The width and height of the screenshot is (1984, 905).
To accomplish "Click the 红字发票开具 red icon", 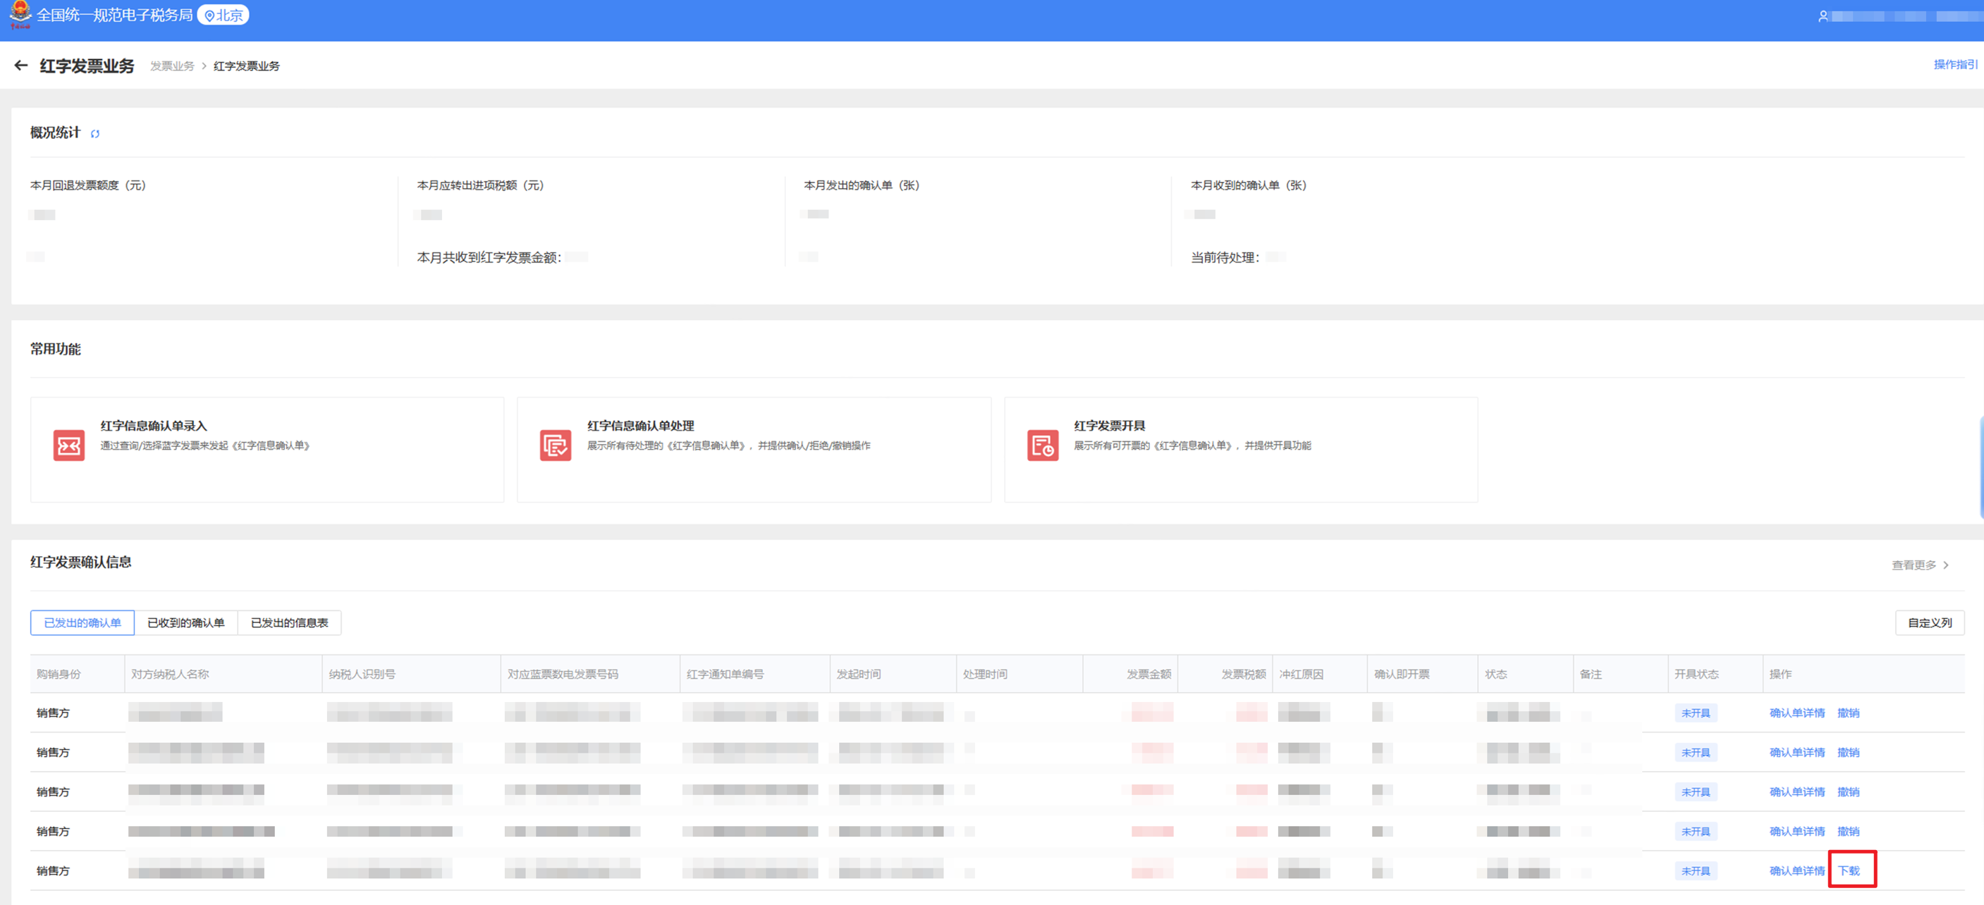I will [x=1042, y=445].
